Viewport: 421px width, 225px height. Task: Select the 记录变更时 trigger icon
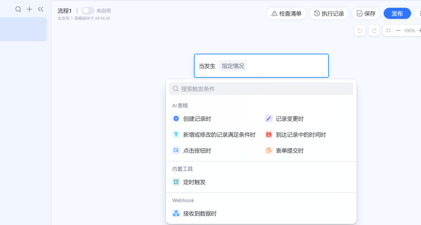[x=268, y=118]
